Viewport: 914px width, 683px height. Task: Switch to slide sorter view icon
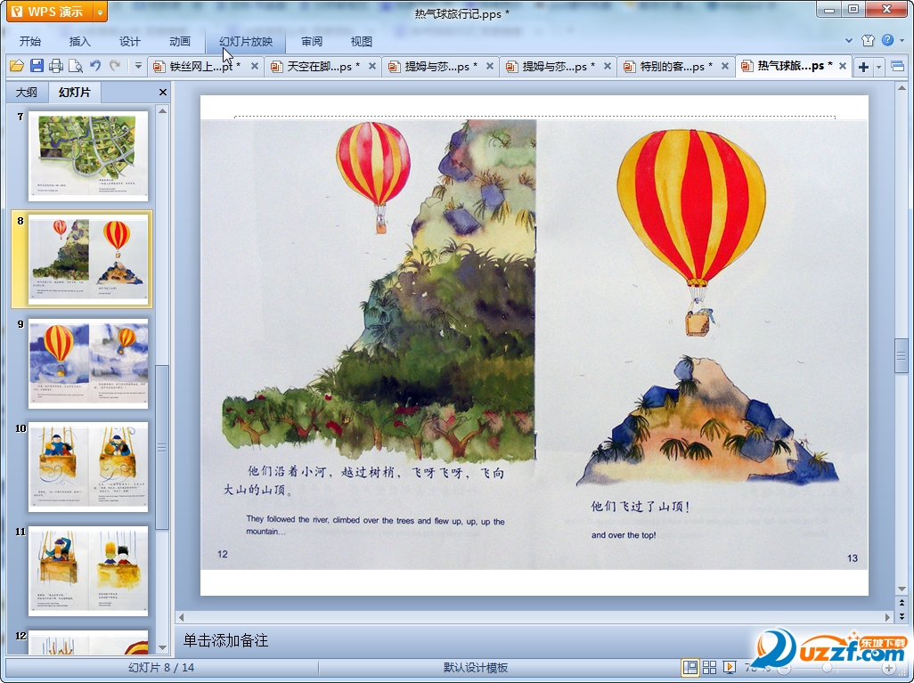tap(709, 667)
